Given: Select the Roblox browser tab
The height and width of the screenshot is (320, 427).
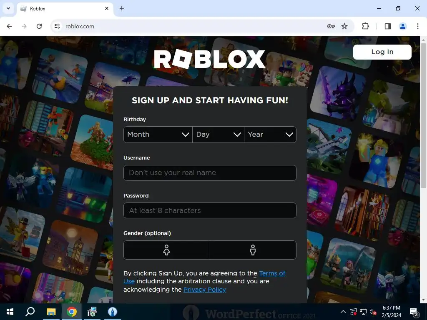Looking at the screenshot, I should pos(65,9).
